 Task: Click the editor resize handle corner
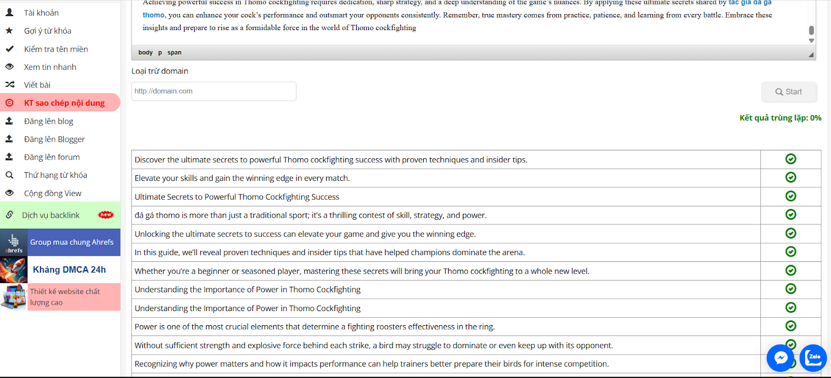(x=811, y=54)
